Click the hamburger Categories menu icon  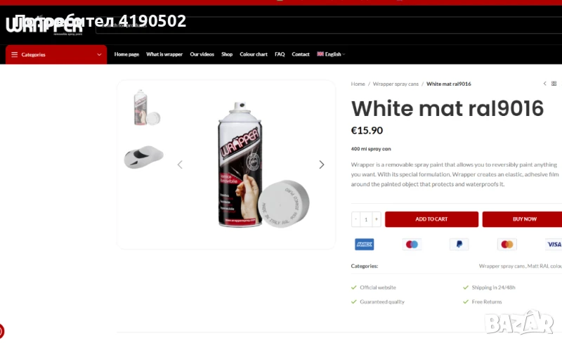pos(14,55)
